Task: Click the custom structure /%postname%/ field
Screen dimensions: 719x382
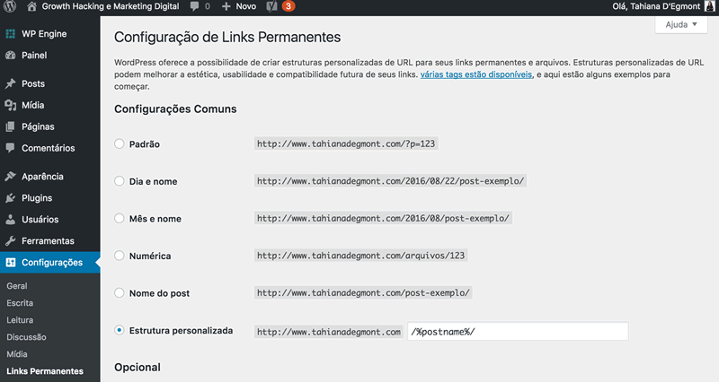Action: tap(518, 331)
